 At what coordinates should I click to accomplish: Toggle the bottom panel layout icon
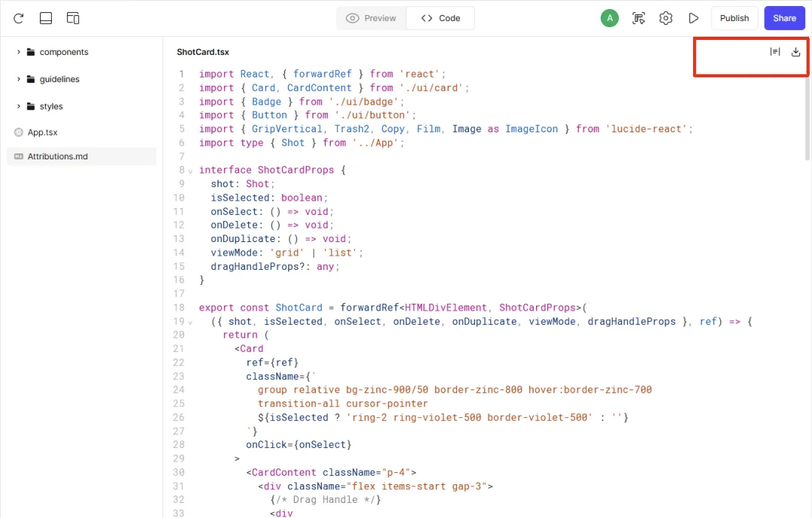(x=46, y=18)
